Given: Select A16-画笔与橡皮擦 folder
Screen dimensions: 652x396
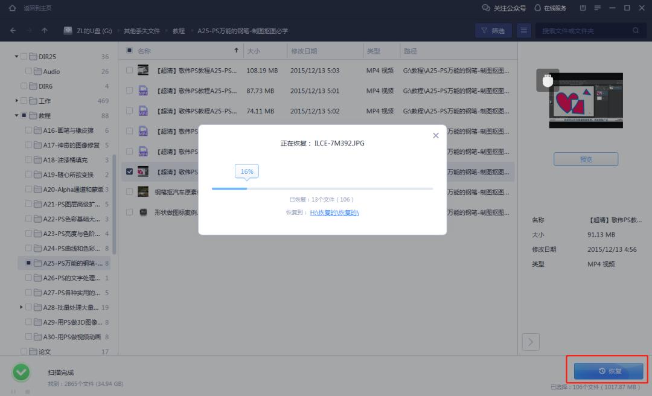Looking at the screenshot, I should tap(68, 130).
